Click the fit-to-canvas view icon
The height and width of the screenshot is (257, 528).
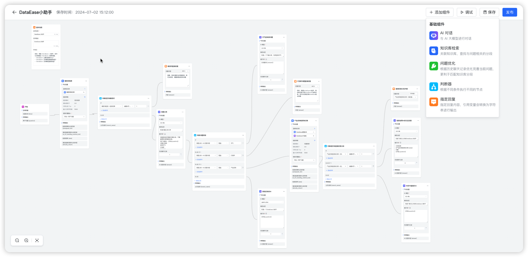pyautogui.click(x=37, y=240)
